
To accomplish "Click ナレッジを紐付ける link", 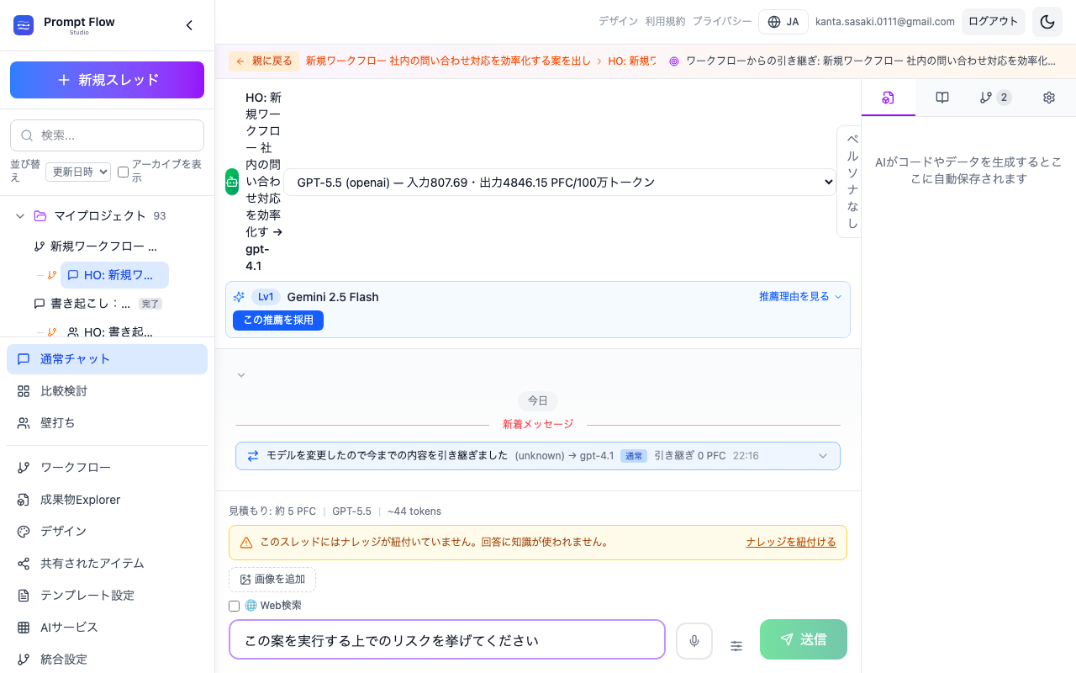I will click(791, 543).
